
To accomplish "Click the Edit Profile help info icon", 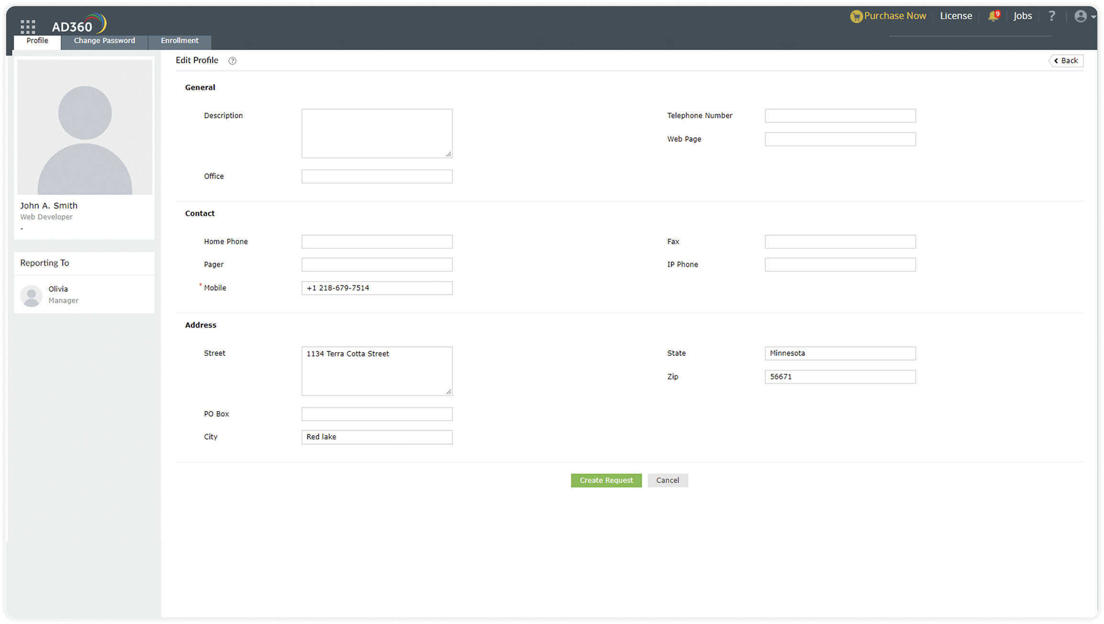I will [x=232, y=61].
